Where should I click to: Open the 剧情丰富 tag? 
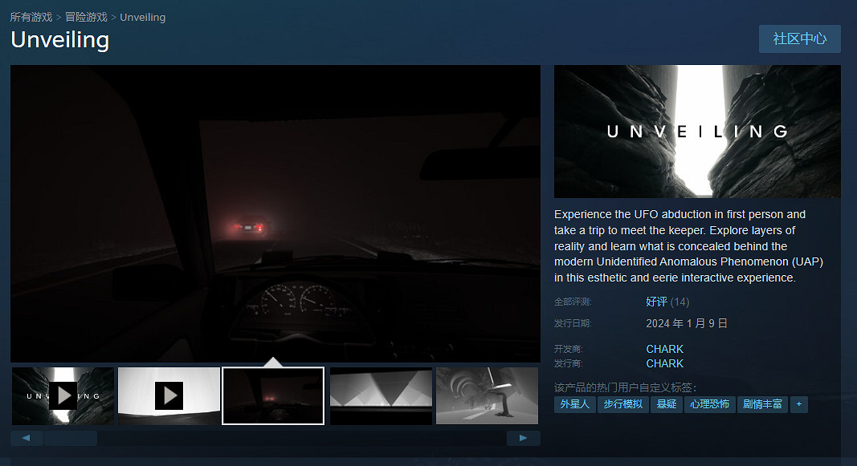pos(762,404)
